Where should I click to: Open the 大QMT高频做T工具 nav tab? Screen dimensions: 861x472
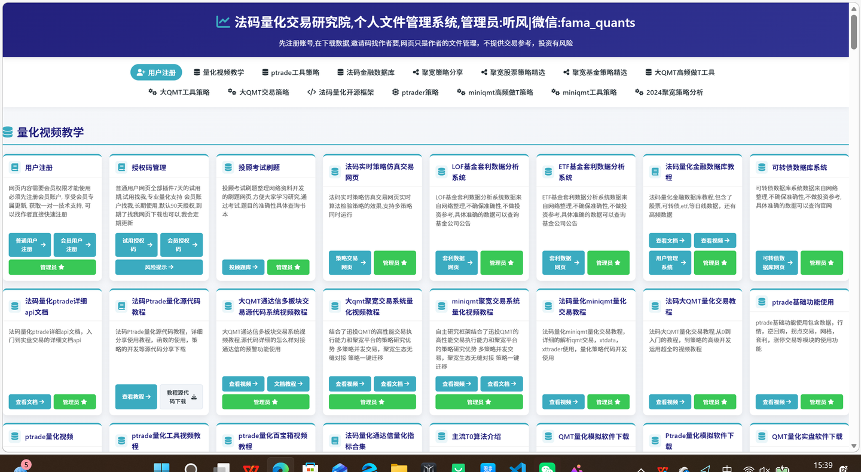[680, 72]
